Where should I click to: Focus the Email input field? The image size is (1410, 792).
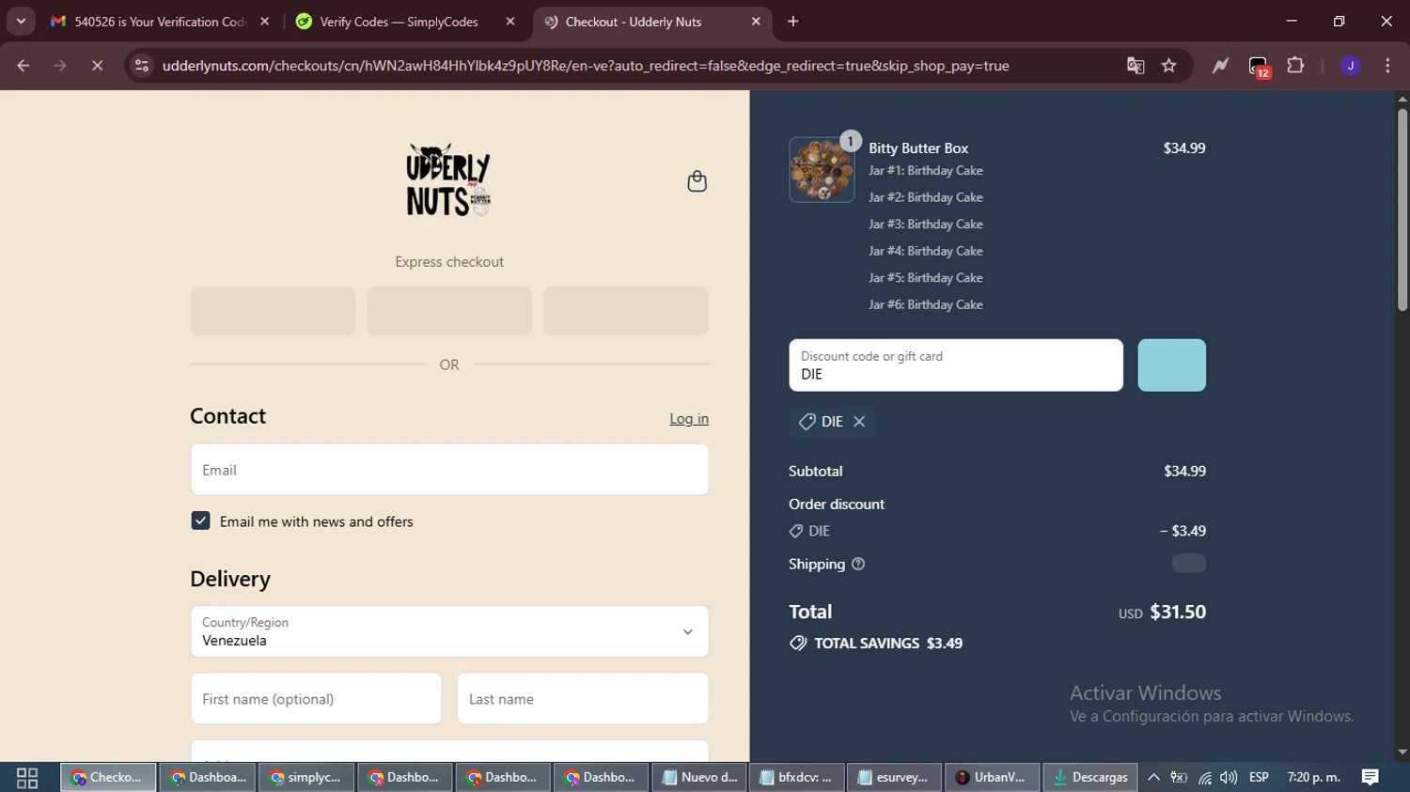(449, 470)
